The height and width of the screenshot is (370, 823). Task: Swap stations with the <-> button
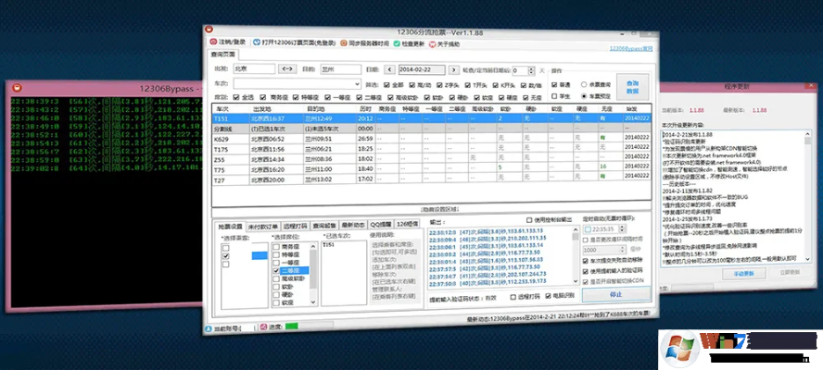point(287,68)
